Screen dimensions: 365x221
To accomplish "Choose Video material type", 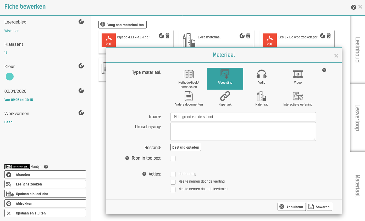I will [x=298, y=77].
